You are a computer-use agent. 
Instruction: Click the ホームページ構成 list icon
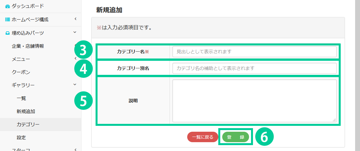tap(8, 20)
